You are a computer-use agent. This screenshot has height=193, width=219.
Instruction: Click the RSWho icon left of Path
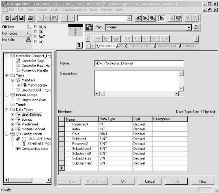89,27
